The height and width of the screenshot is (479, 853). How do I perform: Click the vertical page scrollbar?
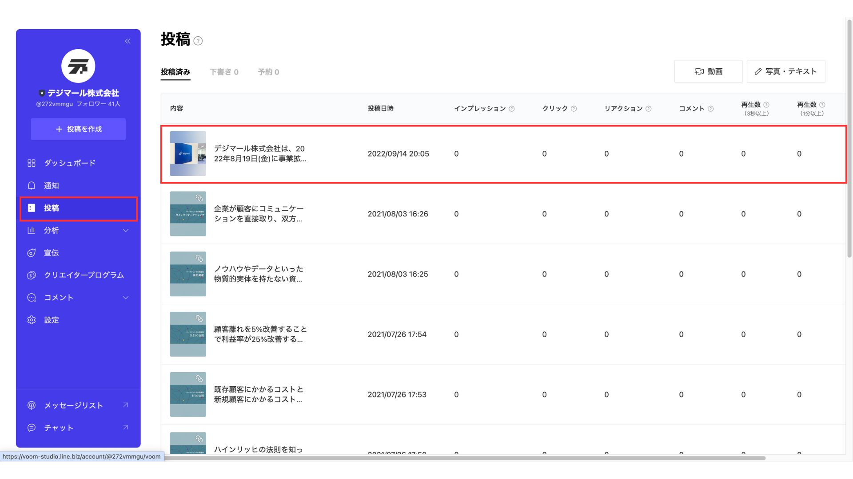[849, 137]
